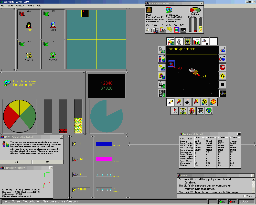Screen dimensions: 256x205
Task: Select the yellow U-turn icon
Action: [x=222, y=76]
